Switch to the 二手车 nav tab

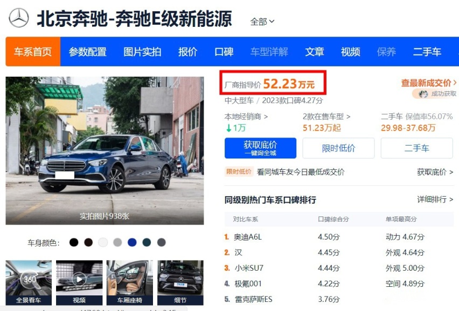point(427,52)
